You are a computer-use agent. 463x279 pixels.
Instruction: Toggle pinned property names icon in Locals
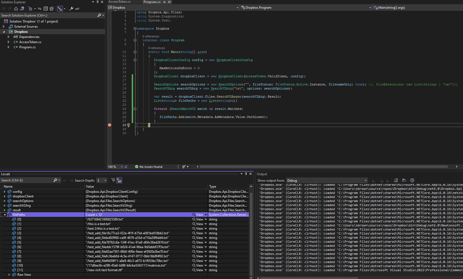[x=119, y=180]
